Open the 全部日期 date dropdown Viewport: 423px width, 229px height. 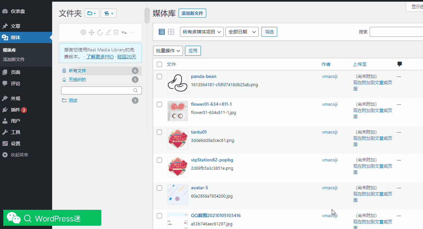[242, 31]
